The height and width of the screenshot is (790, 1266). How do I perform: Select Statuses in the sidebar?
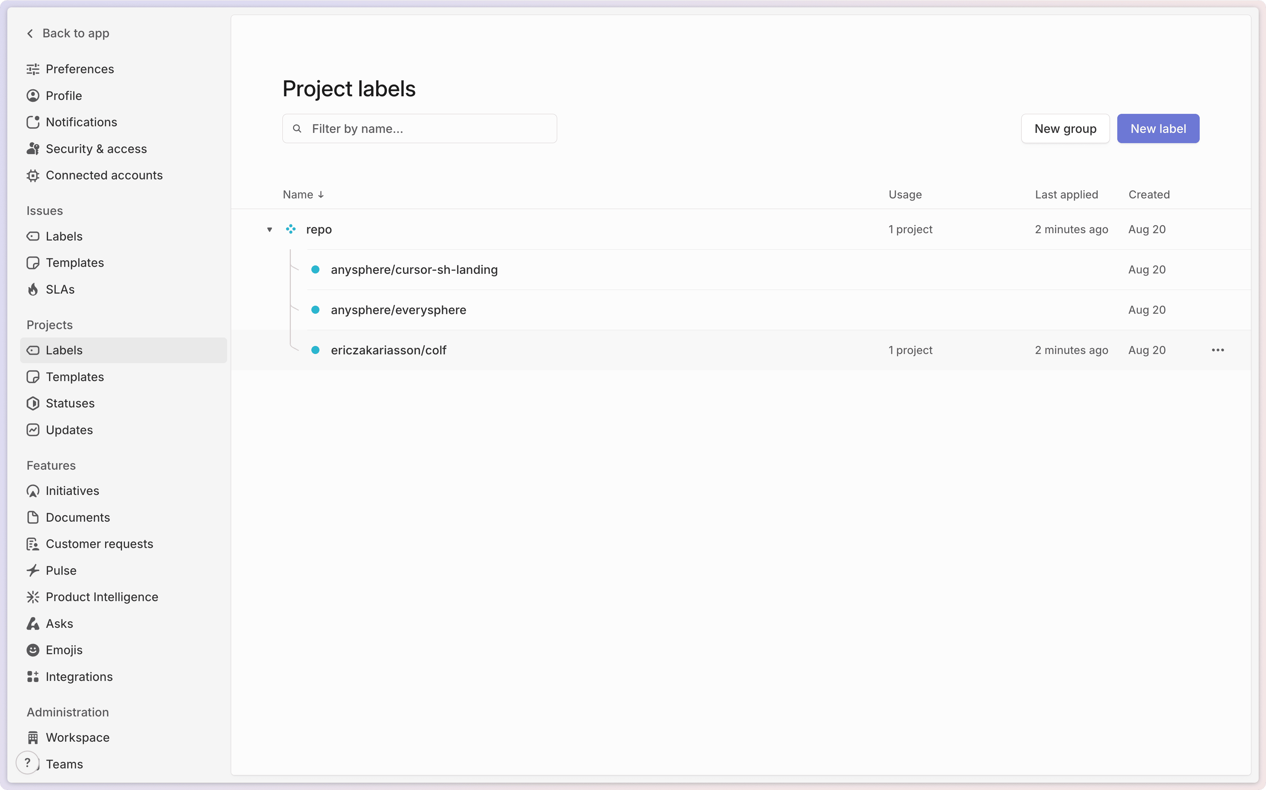click(x=70, y=403)
